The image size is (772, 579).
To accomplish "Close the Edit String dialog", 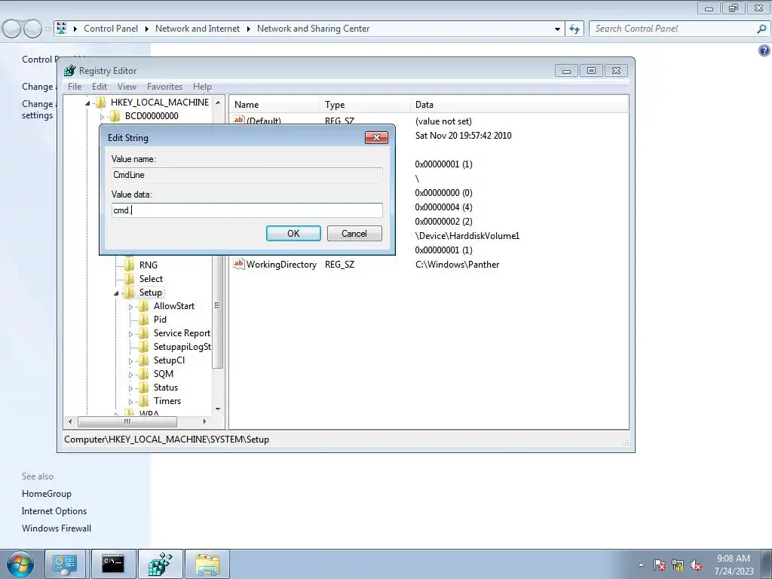I will click(x=376, y=137).
